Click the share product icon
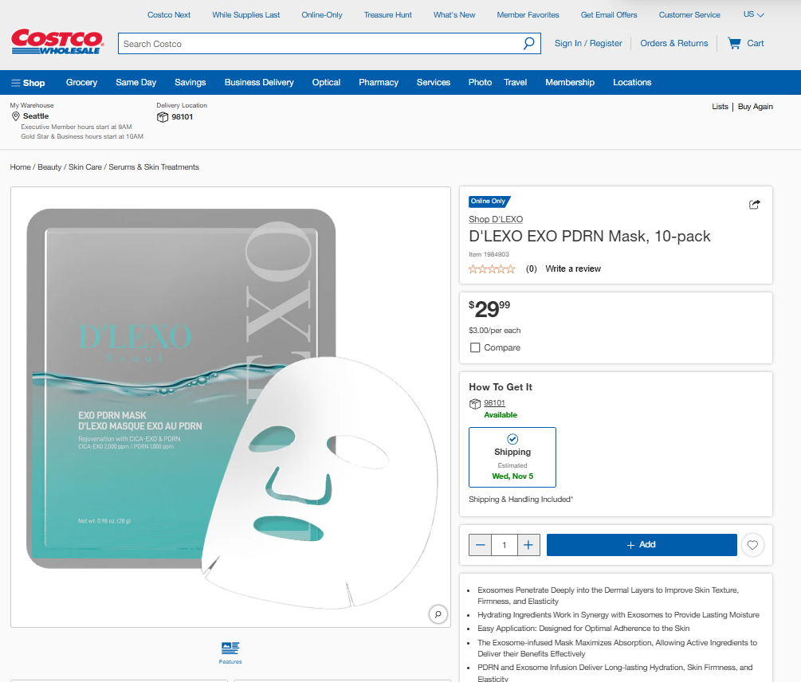801x682 pixels. point(754,205)
